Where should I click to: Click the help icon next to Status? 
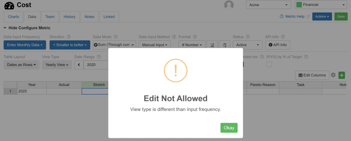[x=248, y=37]
